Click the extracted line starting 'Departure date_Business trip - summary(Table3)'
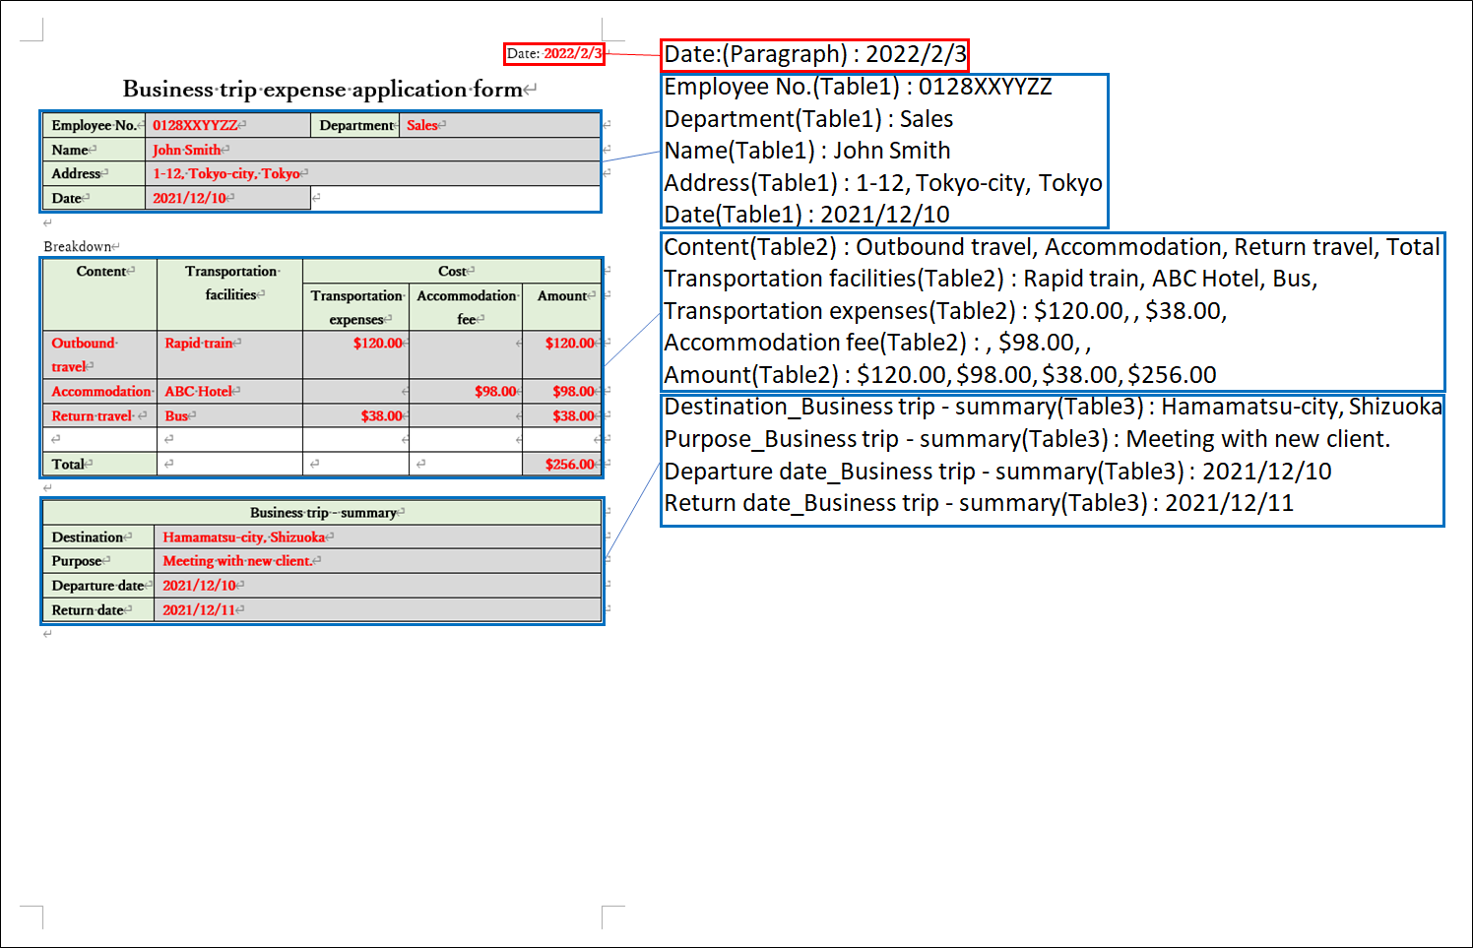The width and height of the screenshot is (1473, 948). 997,472
